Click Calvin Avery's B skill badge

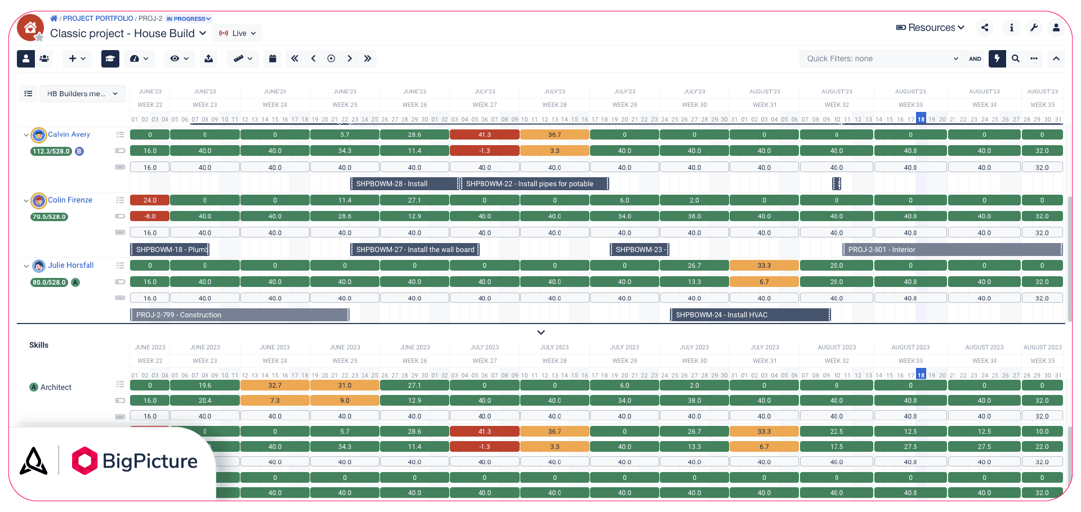[x=79, y=151]
